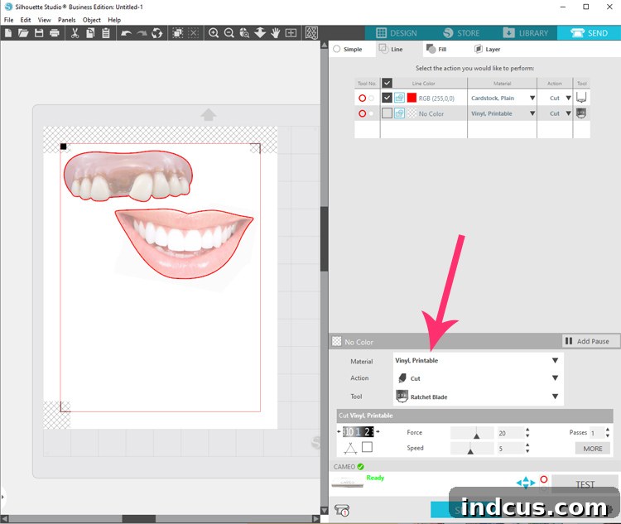Expand the Material Vinyl, Printable dropdown in lower panel

(555, 360)
